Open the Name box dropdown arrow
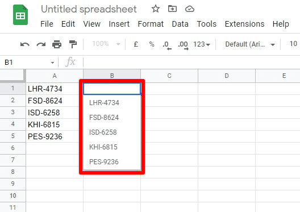Screen dimensions: 300x212 (x=52, y=63)
